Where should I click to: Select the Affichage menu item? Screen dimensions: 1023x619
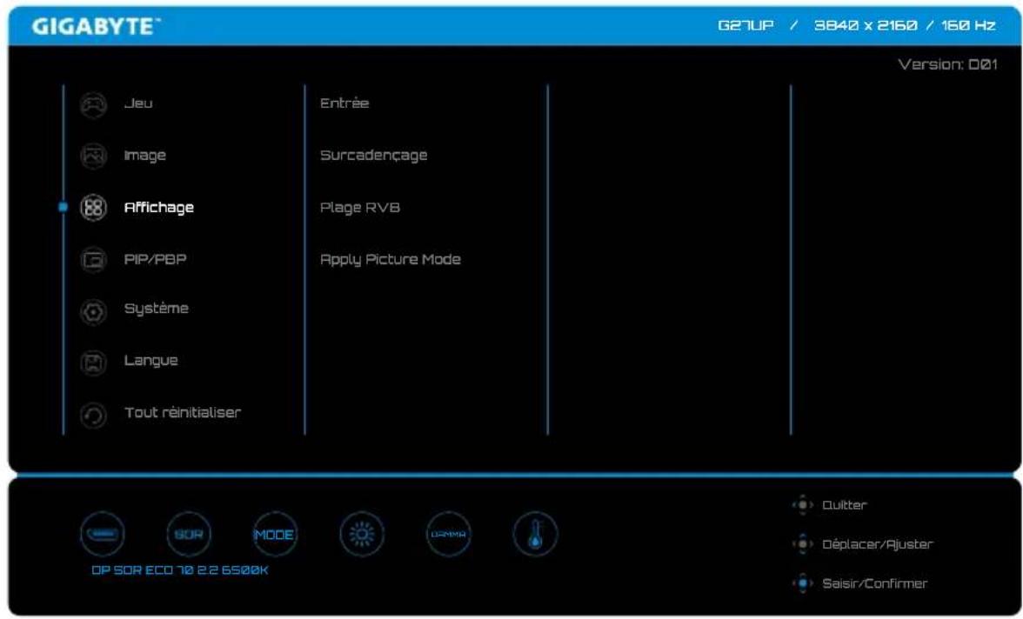(x=158, y=208)
